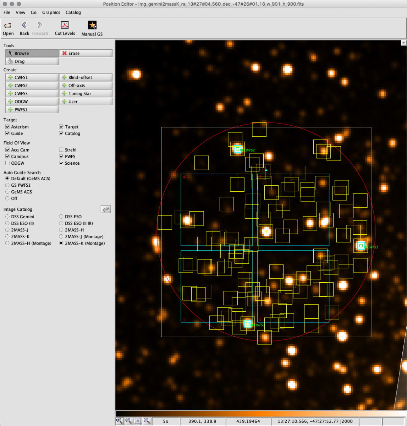The height and width of the screenshot is (426, 407).
Task: Enable the Strehl checkbox
Action: coord(61,150)
